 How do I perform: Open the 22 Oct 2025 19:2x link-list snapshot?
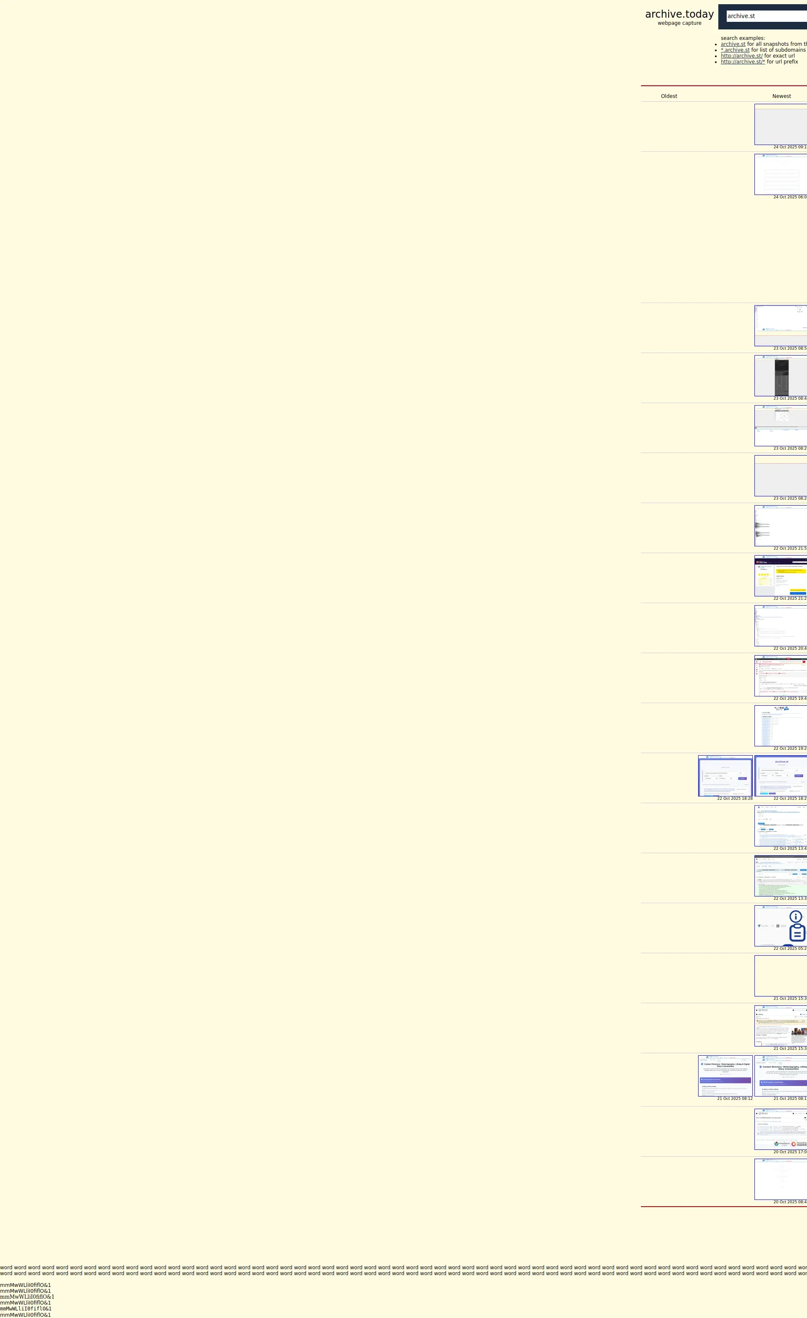click(x=781, y=726)
